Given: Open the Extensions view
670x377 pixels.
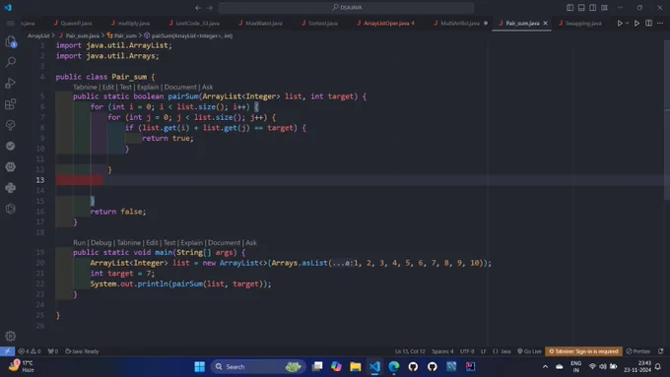Looking at the screenshot, I should pos(11,103).
